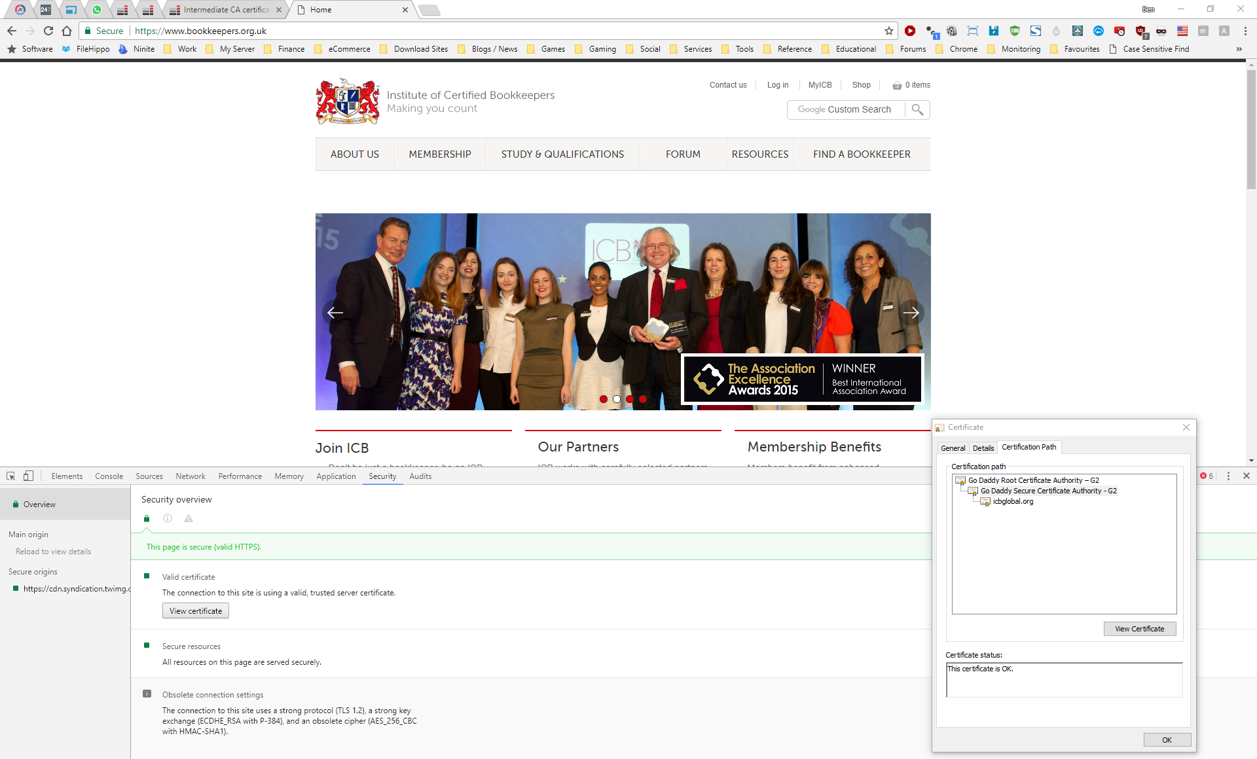Open the eCommerce bookmarks folder
1257x759 pixels.
[342, 49]
